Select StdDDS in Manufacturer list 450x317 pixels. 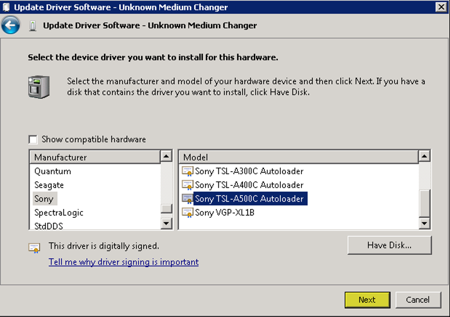tap(48, 226)
